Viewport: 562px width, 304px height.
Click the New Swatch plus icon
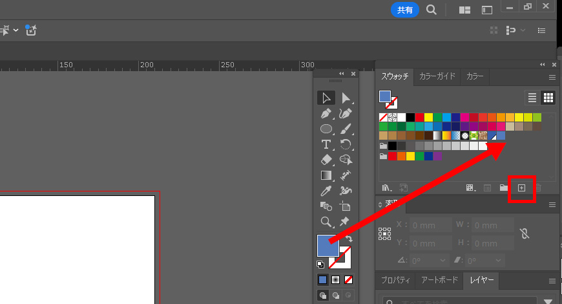(x=522, y=188)
